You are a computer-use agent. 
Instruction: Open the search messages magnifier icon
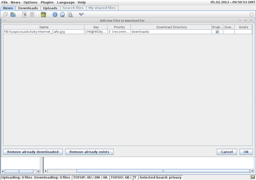tap(70, 15)
